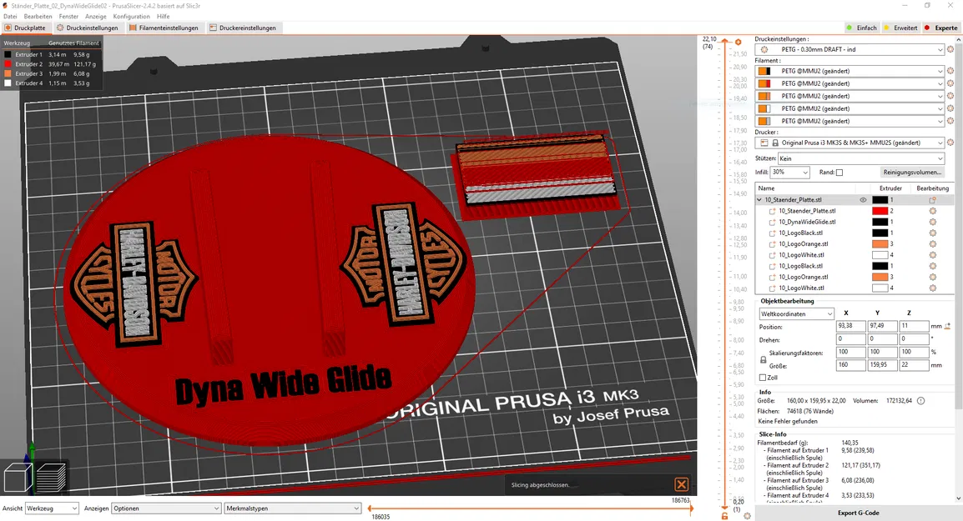Screen dimensions: 963x521
Task: Click the lock icon beside Skalierungsfaktoren
Action: point(764,359)
